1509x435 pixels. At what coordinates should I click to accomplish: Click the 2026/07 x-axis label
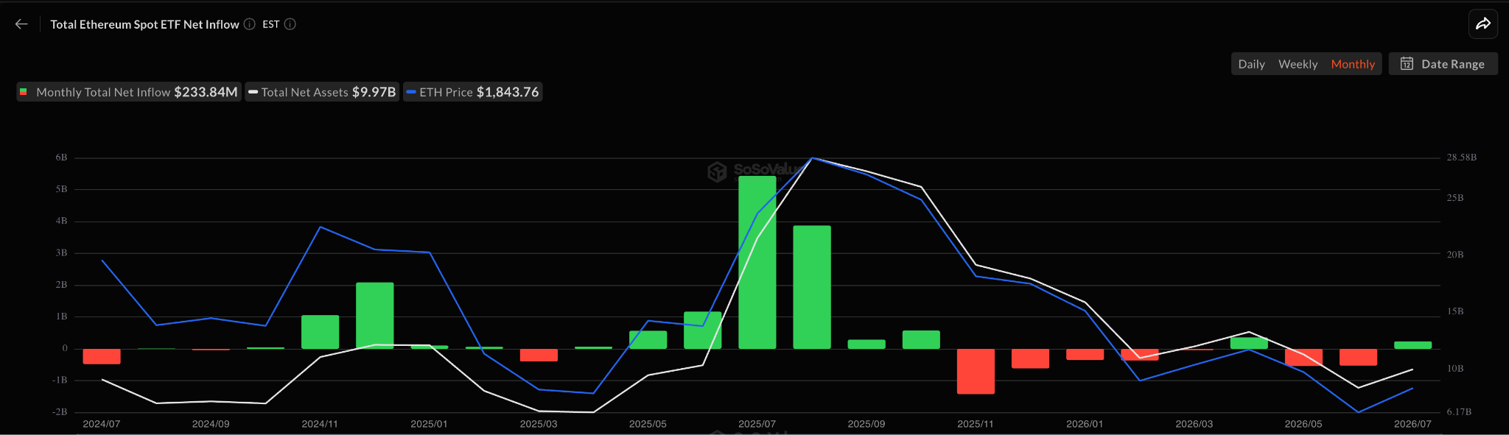(x=1412, y=424)
